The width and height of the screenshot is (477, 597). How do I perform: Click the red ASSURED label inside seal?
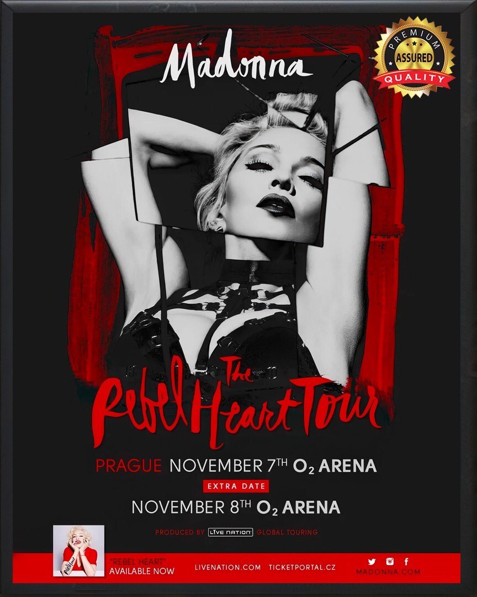[x=414, y=58]
